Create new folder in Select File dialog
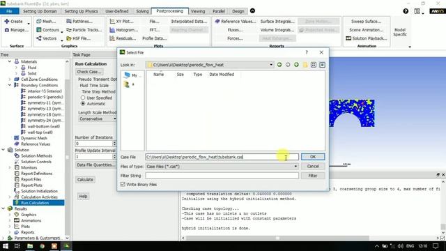 coord(305,65)
